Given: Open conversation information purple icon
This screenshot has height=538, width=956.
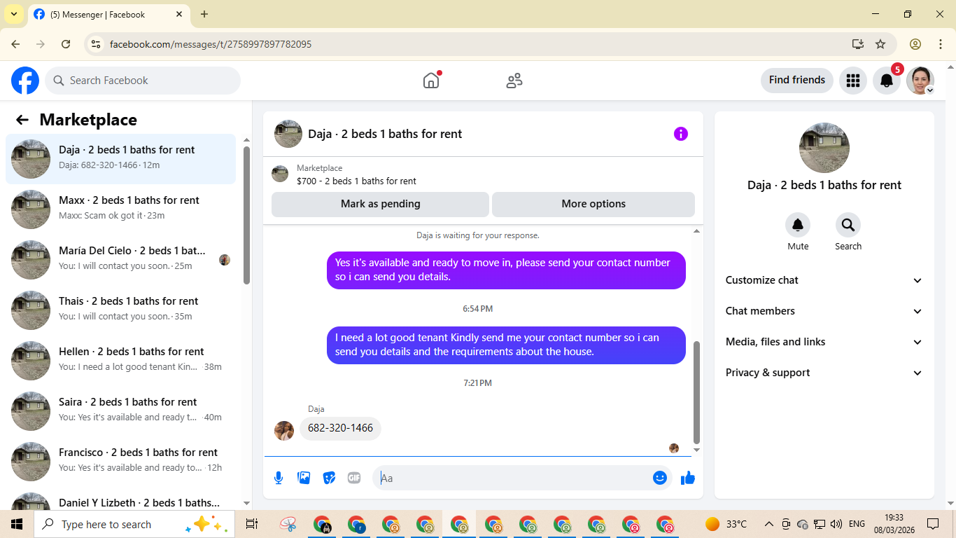Looking at the screenshot, I should 681,134.
